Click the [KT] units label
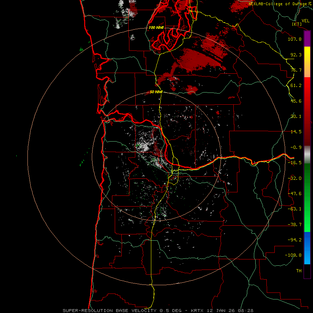The height and width of the screenshot is (313, 313). (297, 24)
